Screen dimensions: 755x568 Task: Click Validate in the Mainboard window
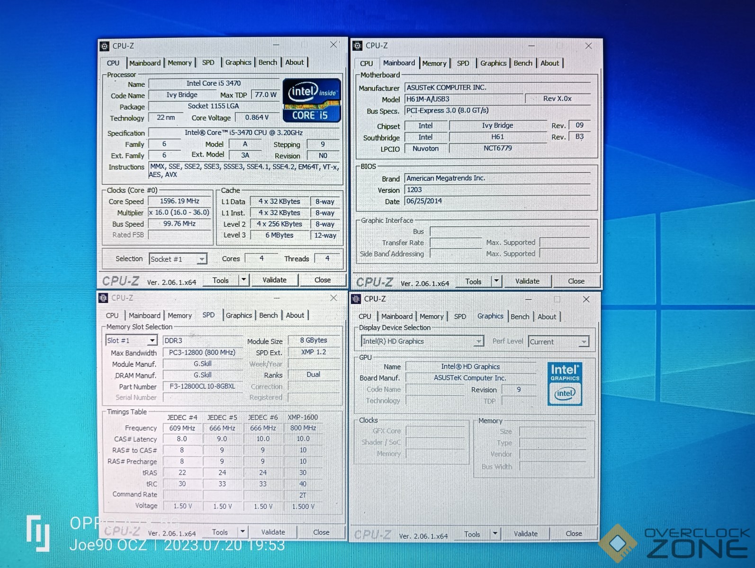tap(527, 281)
